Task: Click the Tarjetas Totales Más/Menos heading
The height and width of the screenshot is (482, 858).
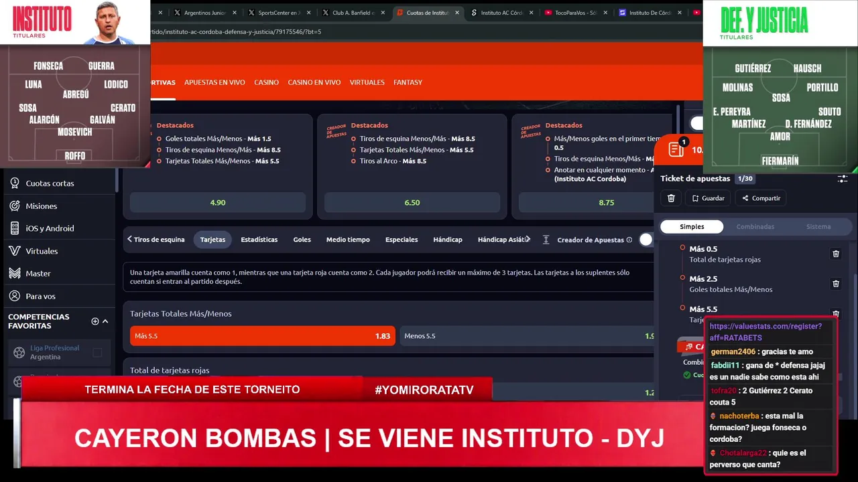Action: coord(181,313)
